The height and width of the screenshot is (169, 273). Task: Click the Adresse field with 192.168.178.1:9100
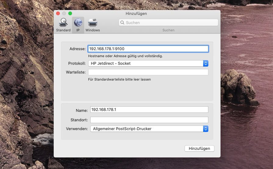(148, 49)
